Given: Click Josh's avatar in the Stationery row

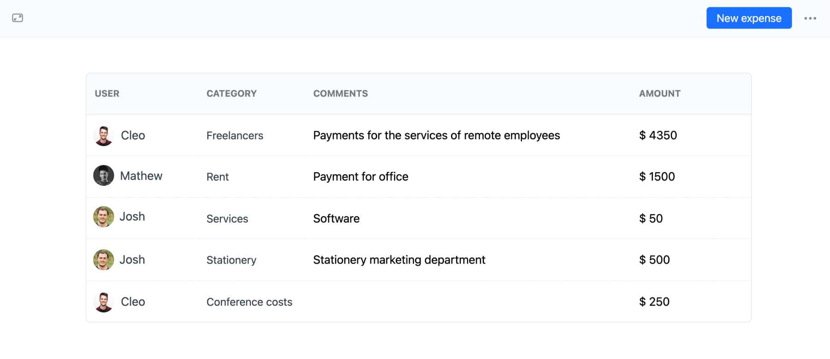Looking at the screenshot, I should (104, 260).
